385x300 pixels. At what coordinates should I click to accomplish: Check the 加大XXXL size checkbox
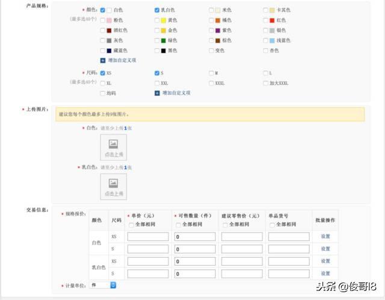(265, 83)
